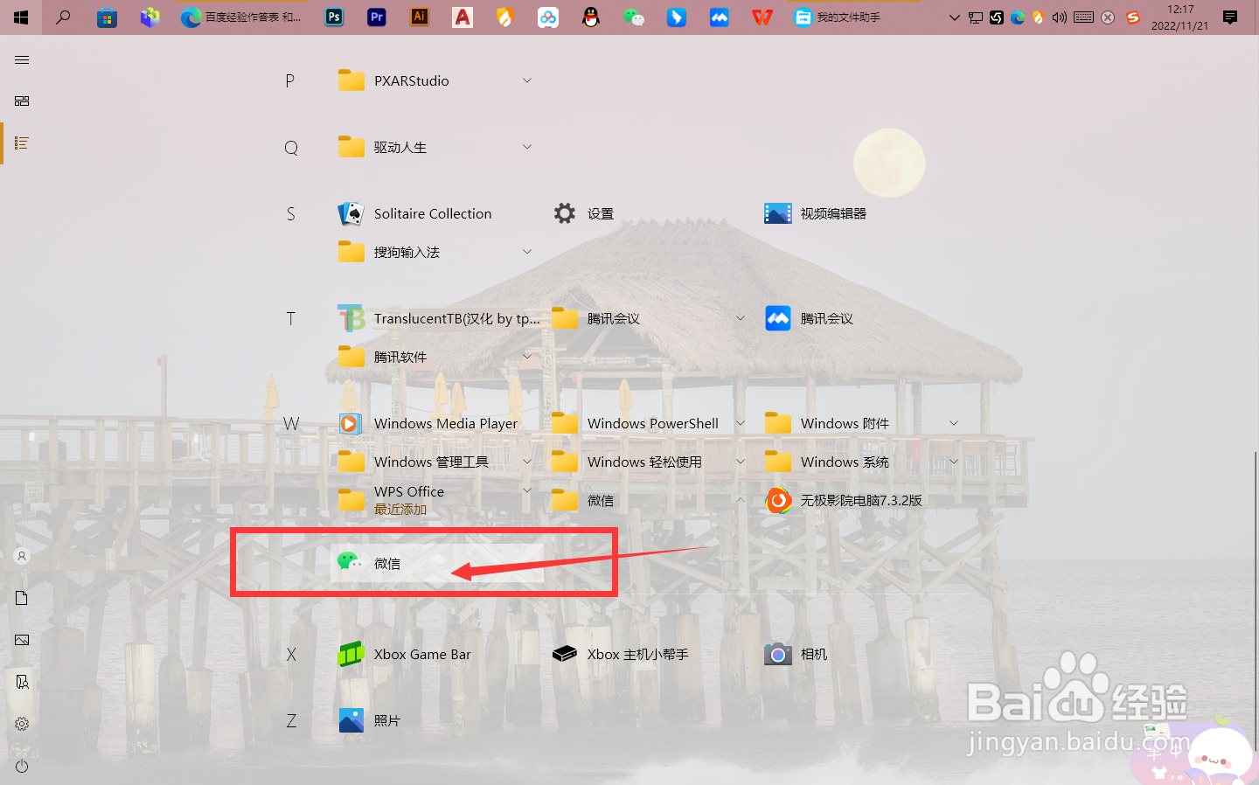Viewport: 1259px width, 785px height.
Task: Expand Windows PowerShell folder chevron
Action: (x=741, y=423)
